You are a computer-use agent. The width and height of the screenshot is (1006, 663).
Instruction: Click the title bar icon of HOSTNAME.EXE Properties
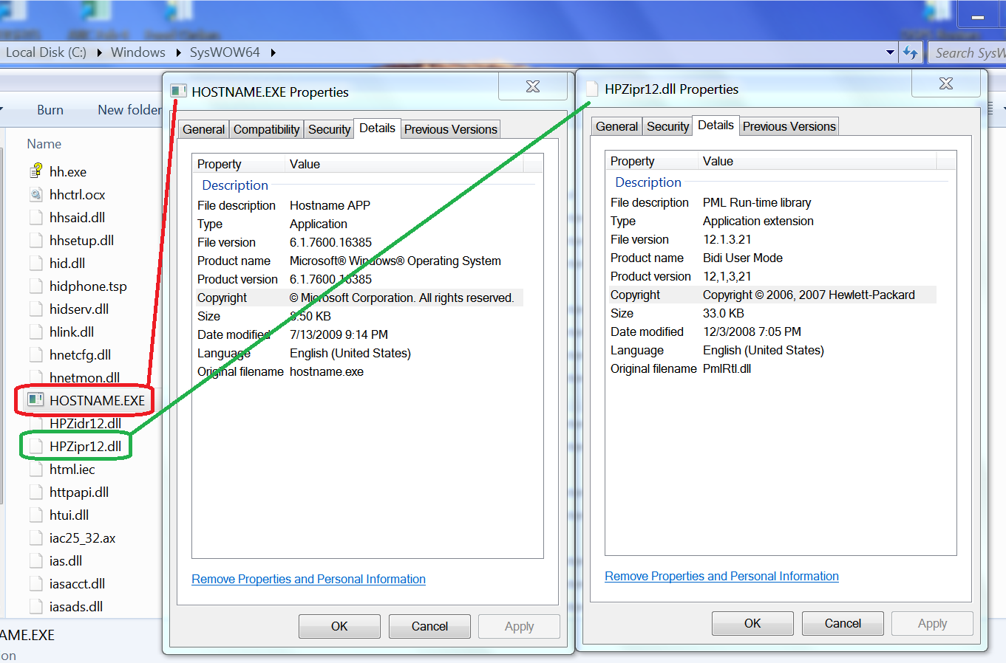point(178,92)
